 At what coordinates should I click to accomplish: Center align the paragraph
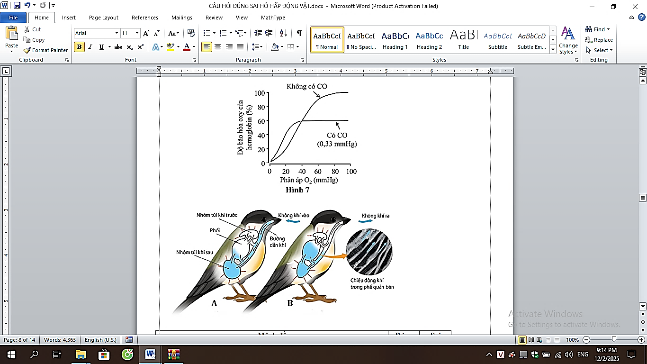point(218,47)
